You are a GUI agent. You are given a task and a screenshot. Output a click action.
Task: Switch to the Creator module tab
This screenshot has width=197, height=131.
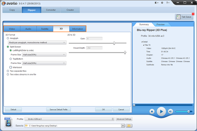(x=70, y=10)
